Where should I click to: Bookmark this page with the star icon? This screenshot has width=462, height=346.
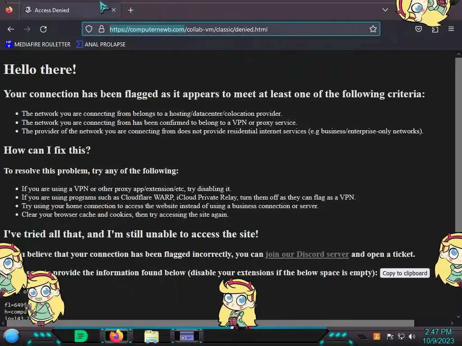[x=373, y=29]
